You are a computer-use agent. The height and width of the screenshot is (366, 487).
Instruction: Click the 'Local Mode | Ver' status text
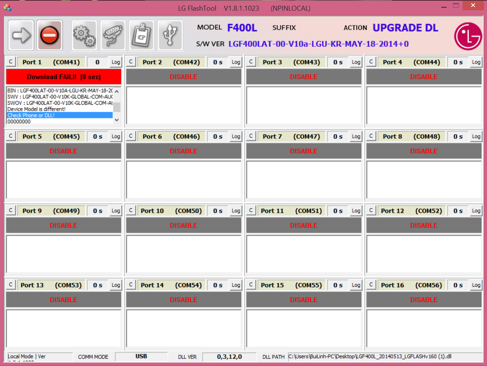click(x=27, y=356)
